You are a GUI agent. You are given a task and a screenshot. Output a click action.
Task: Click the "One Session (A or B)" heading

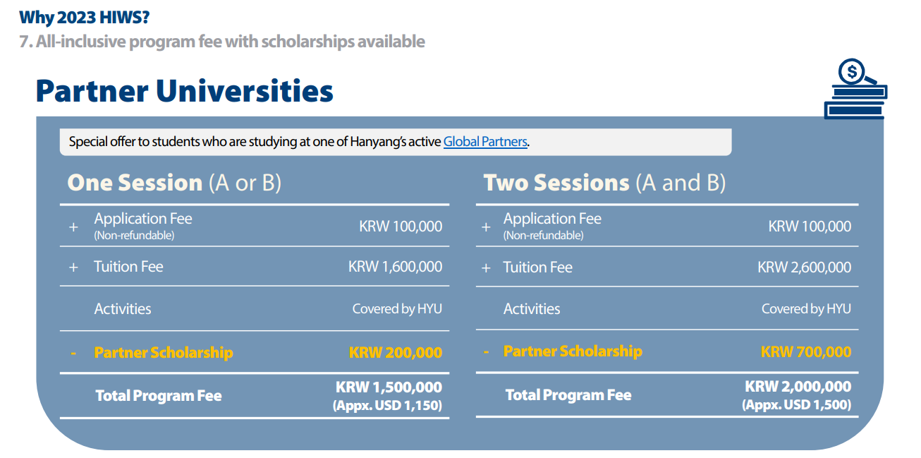[174, 183]
